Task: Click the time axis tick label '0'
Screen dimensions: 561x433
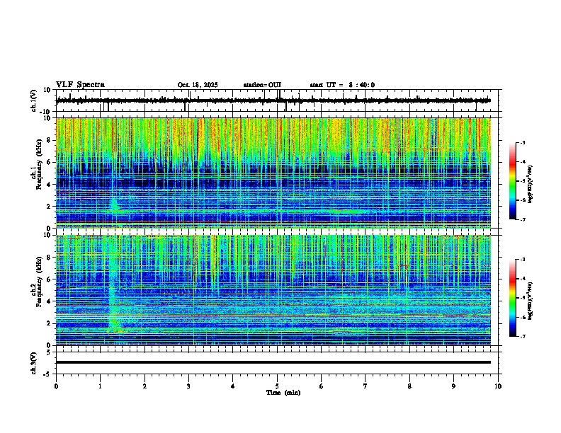Action: point(56,386)
